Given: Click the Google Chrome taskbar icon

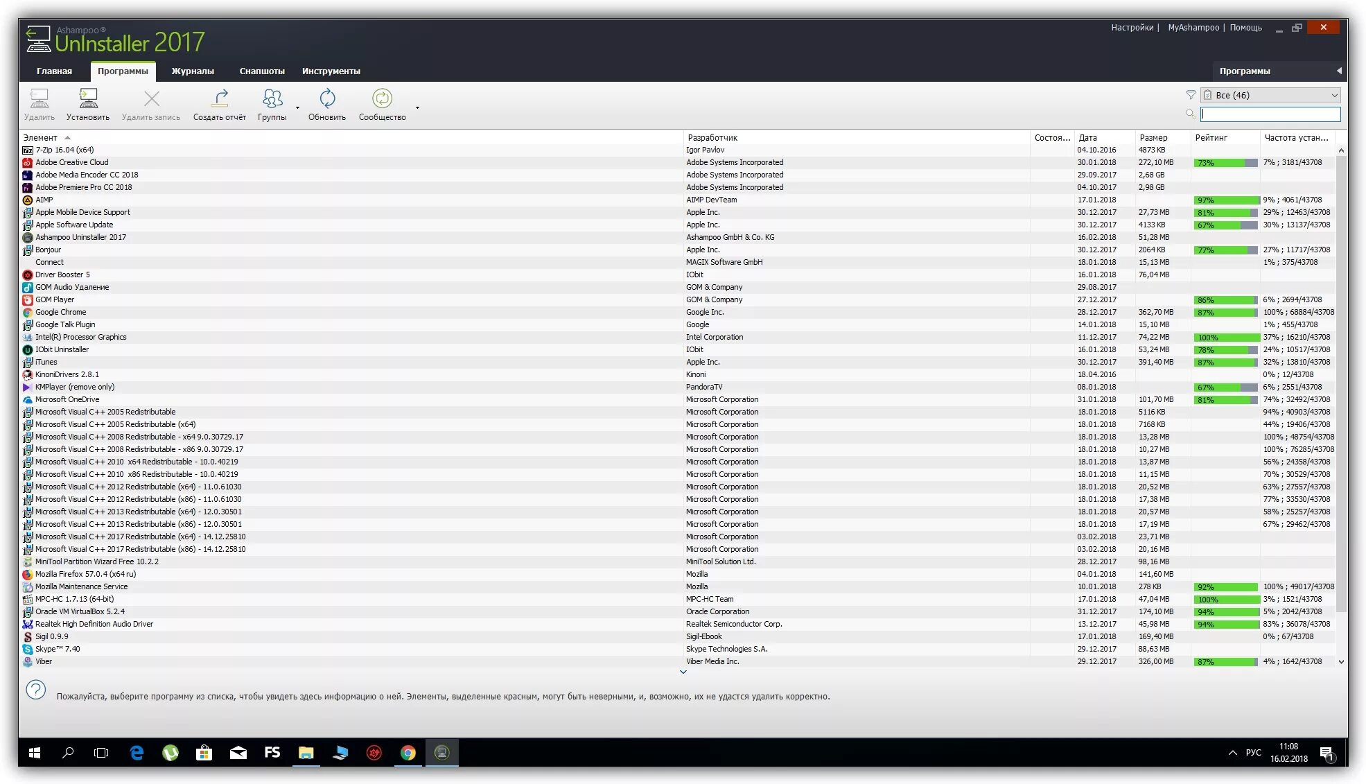Looking at the screenshot, I should point(408,753).
